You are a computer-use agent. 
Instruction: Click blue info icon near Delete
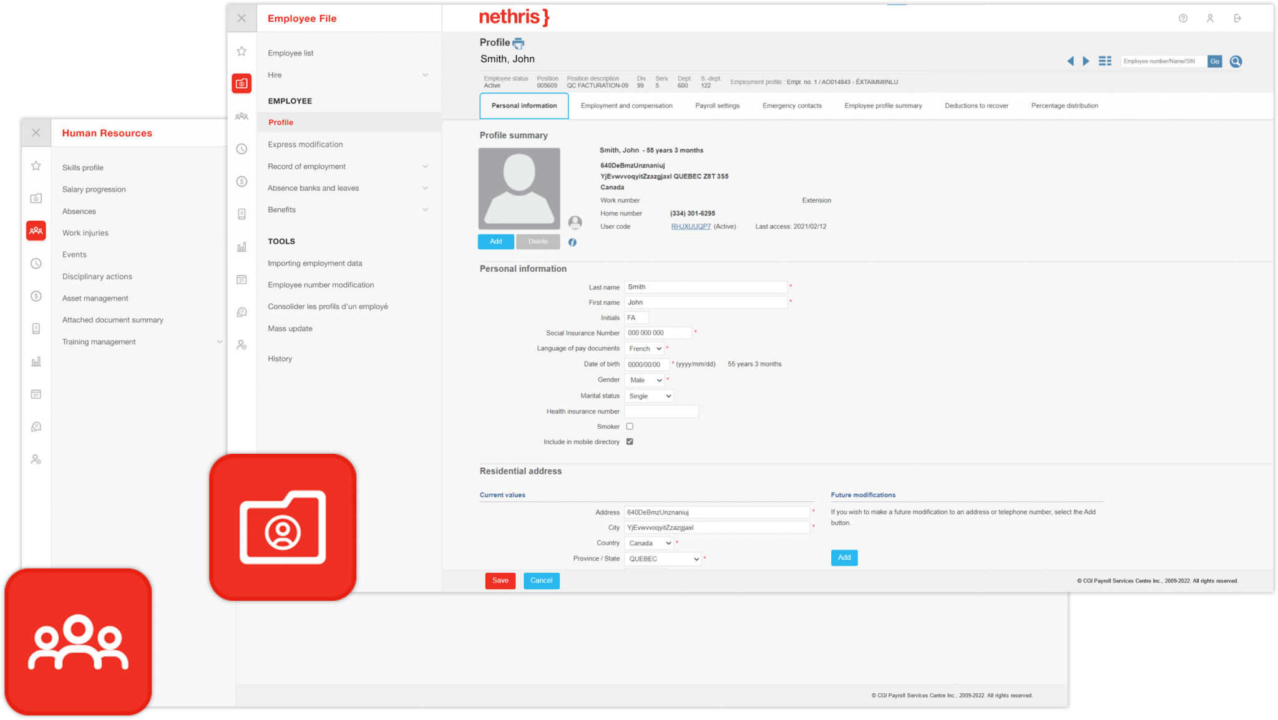point(572,242)
